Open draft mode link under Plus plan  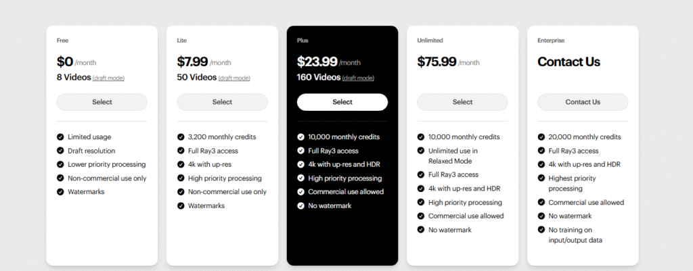[359, 78]
